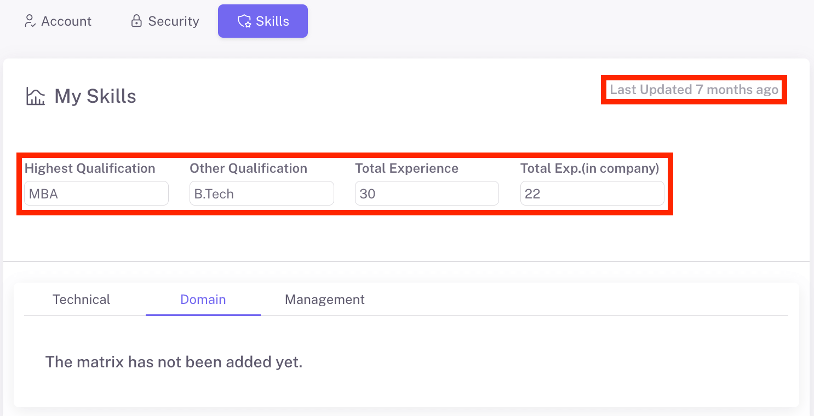Click the shield star icon on Skills
This screenshot has height=416, width=814.
244,21
